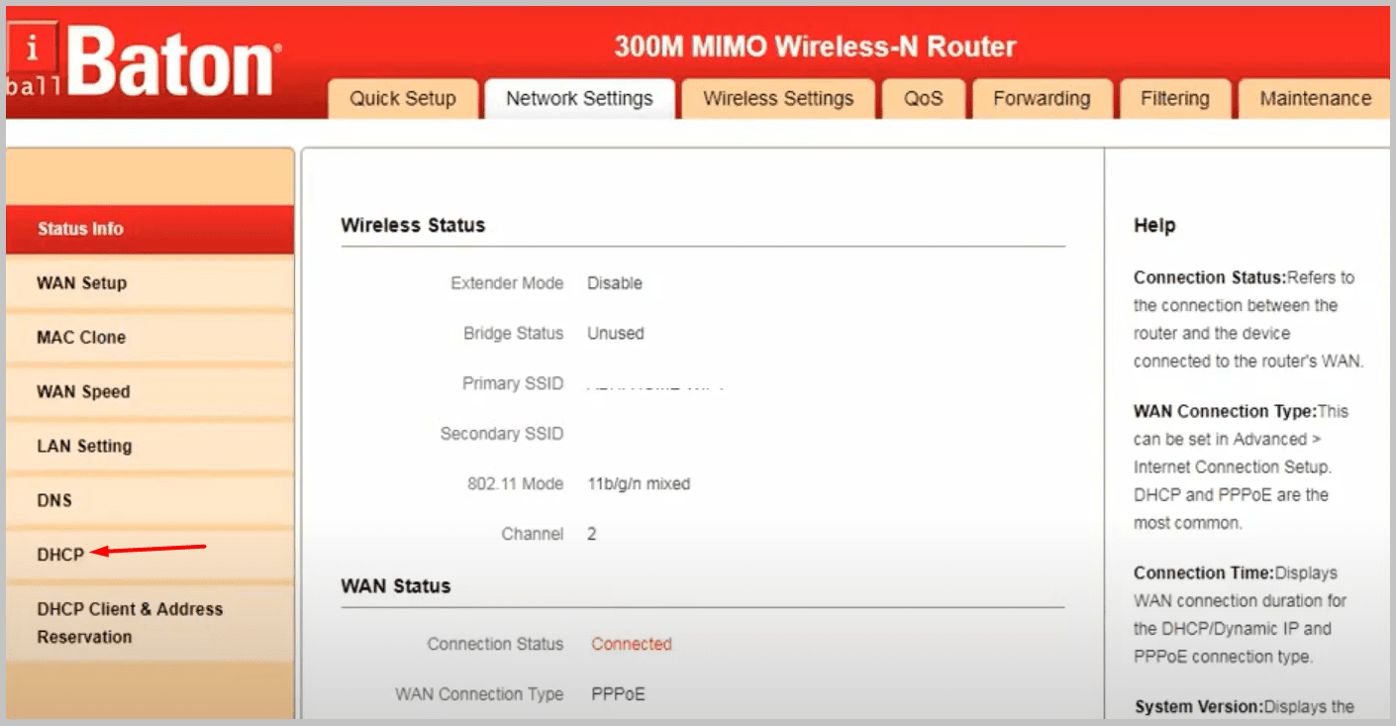This screenshot has width=1396, height=726.
Task: Open the Filtering tab
Action: point(1174,98)
